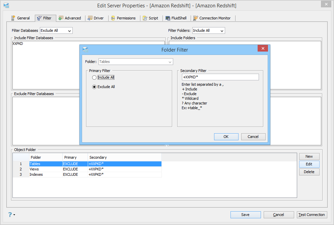Screen dimensions: 334x225
Task: Switch to the Driver tab
Action: click(x=96, y=18)
